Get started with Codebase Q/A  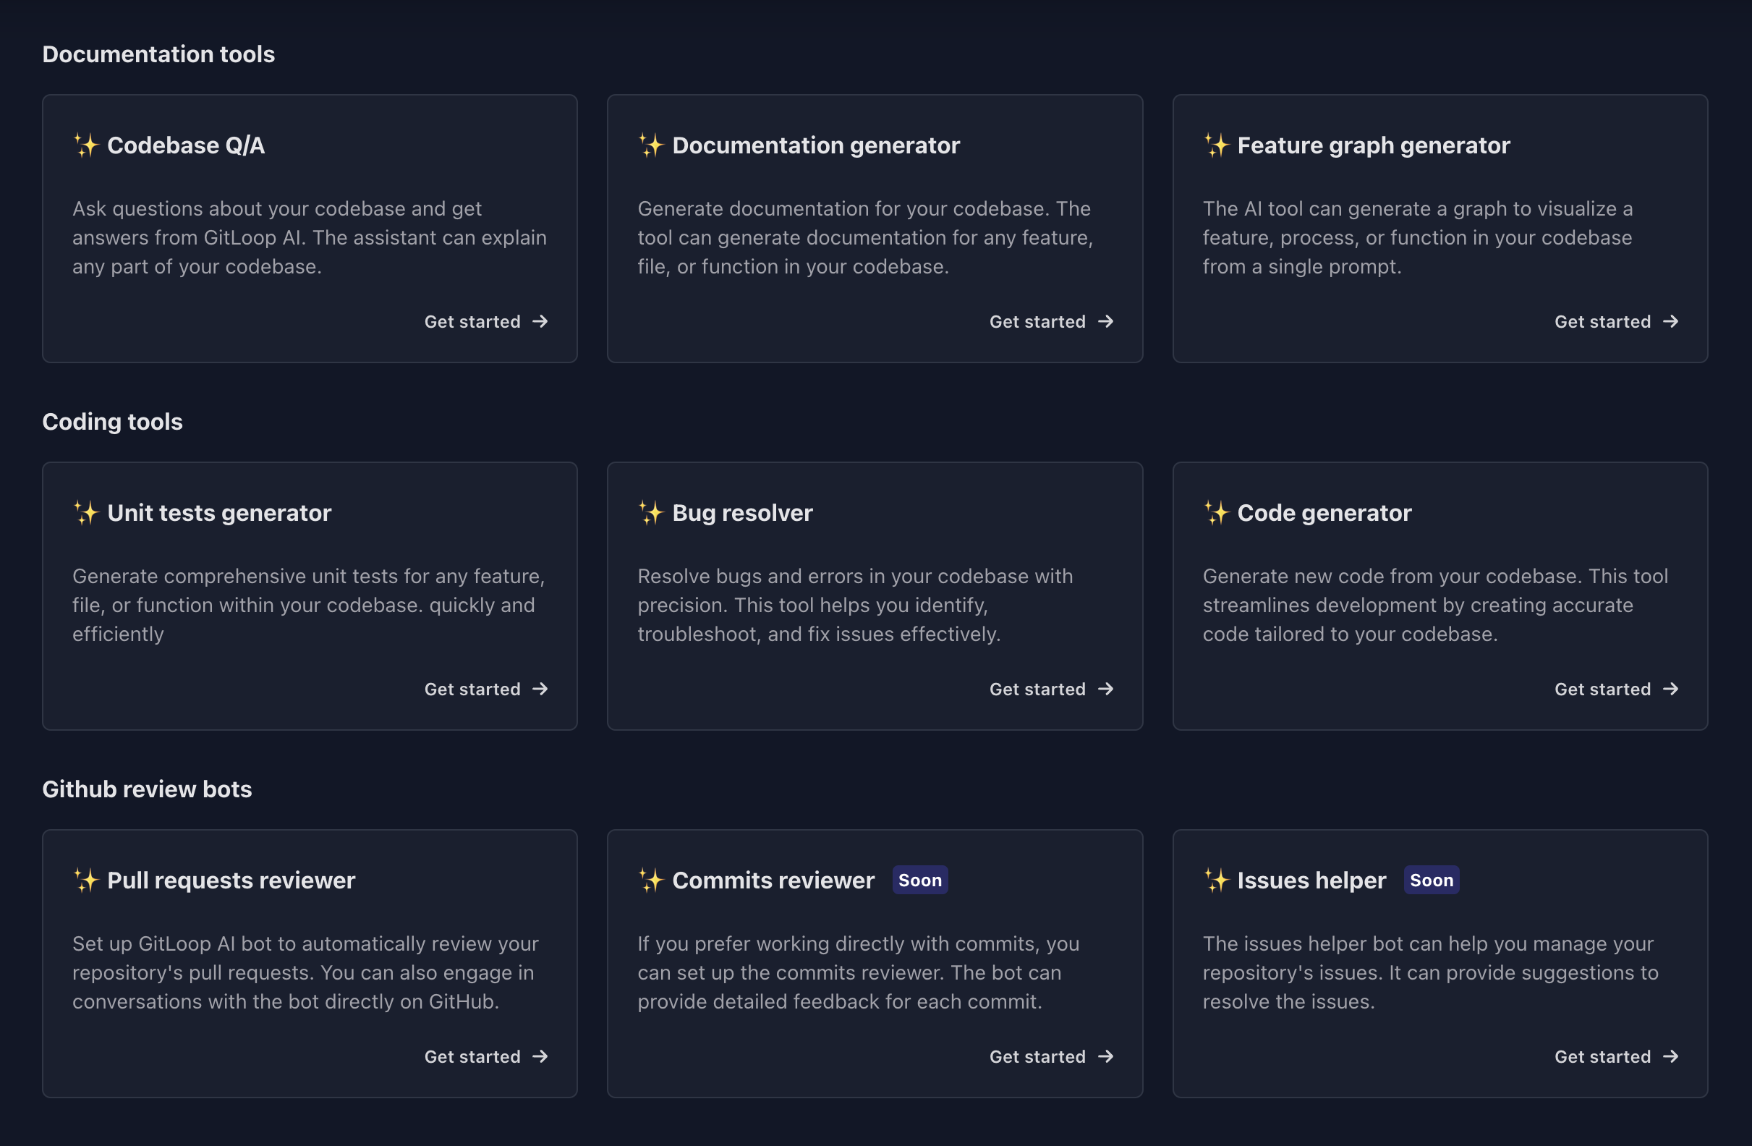point(486,322)
